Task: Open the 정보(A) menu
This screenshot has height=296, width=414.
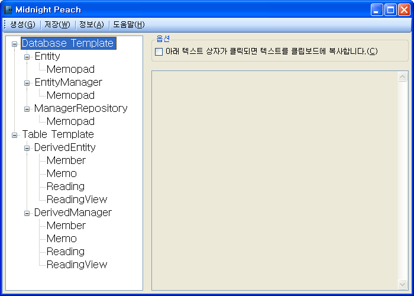Action: pyautogui.click(x=92, y=25)
